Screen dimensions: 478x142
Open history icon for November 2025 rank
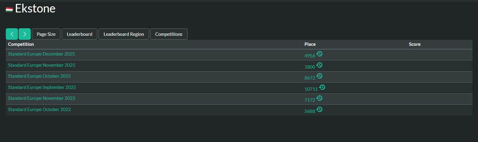click(319, 65)
